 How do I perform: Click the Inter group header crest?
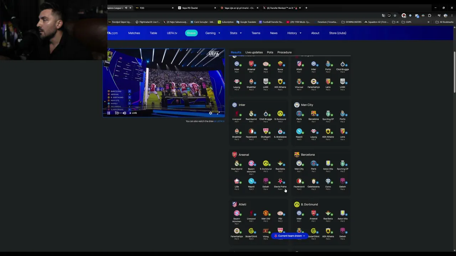[234, 105]
